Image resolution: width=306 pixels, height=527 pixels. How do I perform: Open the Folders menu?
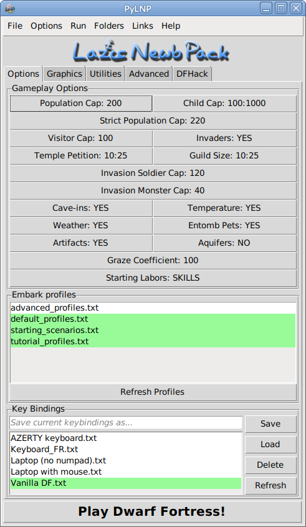pos(109,26)
